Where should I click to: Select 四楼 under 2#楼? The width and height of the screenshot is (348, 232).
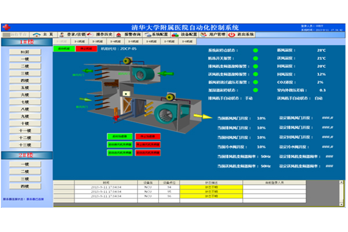tap(25, 186)
